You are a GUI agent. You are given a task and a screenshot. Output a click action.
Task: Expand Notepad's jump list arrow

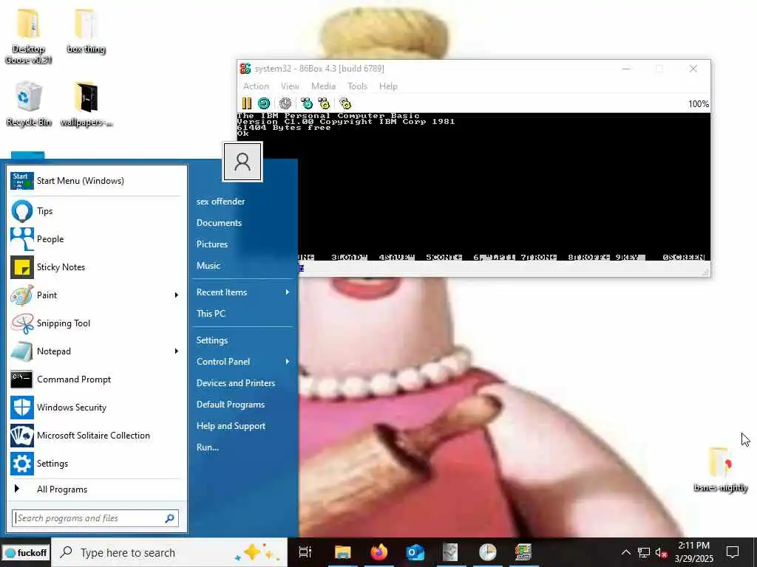click(x=176, y=351)
